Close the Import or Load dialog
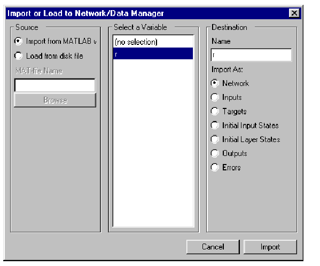Screen dimensions: 320x266 (294, 13)
